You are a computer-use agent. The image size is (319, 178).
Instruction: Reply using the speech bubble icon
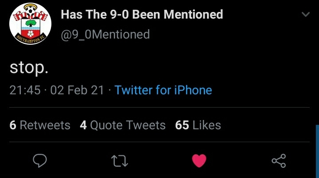(x=40, y=160)
